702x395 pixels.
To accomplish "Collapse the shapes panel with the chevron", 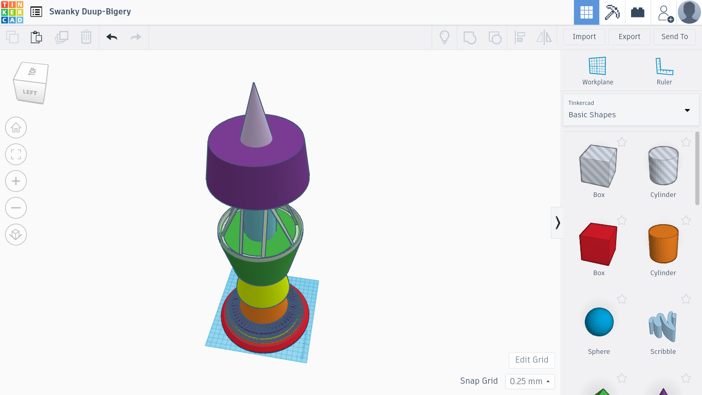I will pyautogui.click(x=557, y=223).
